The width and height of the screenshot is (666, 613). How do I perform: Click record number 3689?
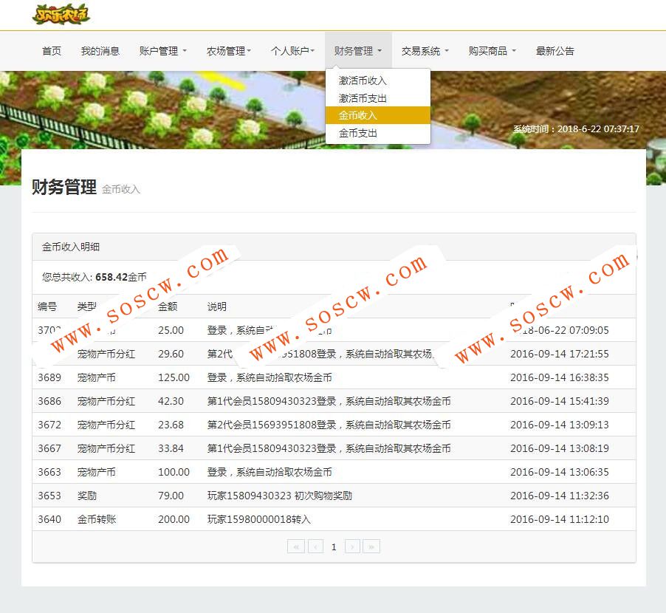(49, 377)
